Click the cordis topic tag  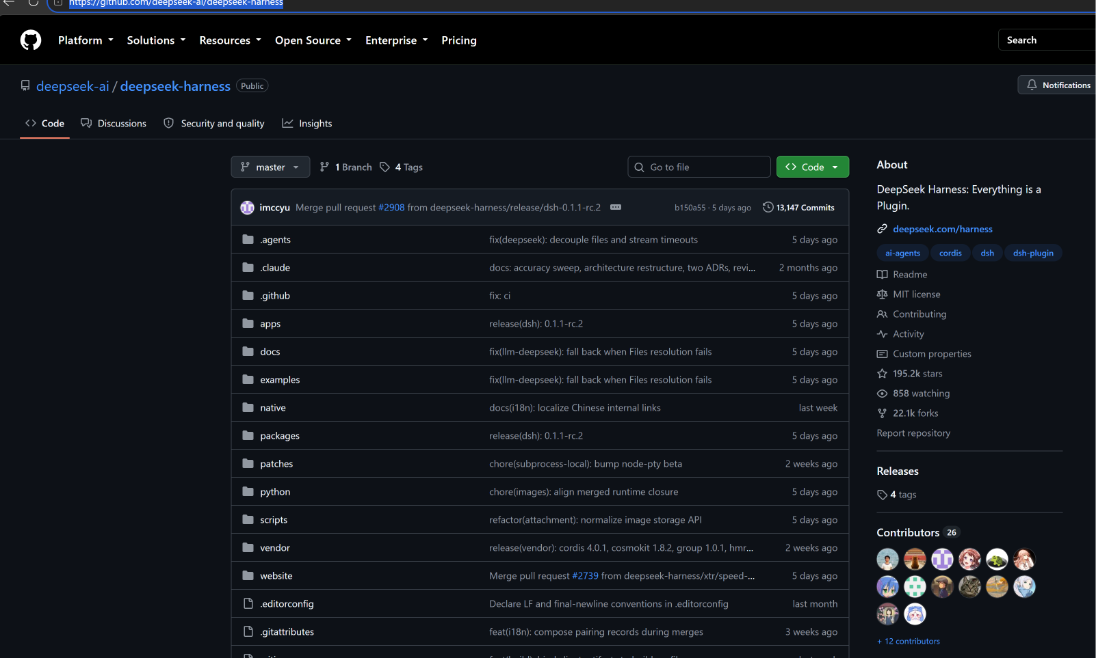[x=950, y=253]
